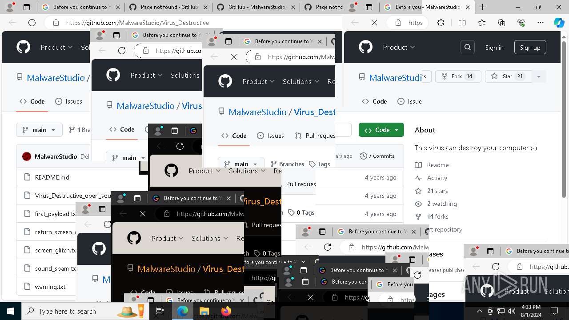This screenshot has width=569, height=320.
Task: Click Microsoft Edge taskbar icon
Action: (182, 311)
